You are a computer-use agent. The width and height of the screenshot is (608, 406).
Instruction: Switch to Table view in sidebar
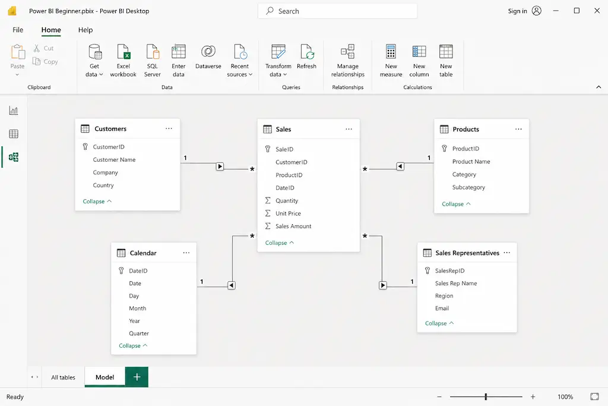(x=14, y=134)
